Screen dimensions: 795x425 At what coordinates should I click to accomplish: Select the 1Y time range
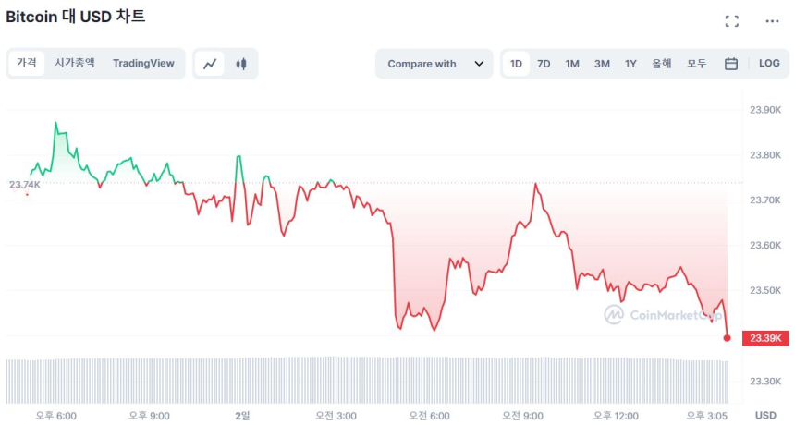pos(630,64)
